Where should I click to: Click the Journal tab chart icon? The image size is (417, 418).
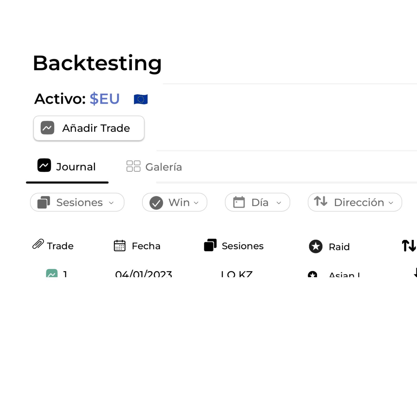[x=44, y=165]
